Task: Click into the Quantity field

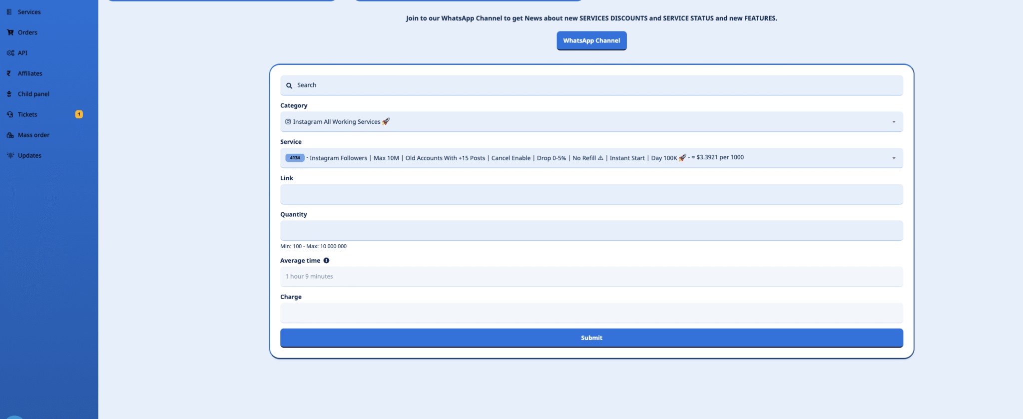Action: point(591,231)
